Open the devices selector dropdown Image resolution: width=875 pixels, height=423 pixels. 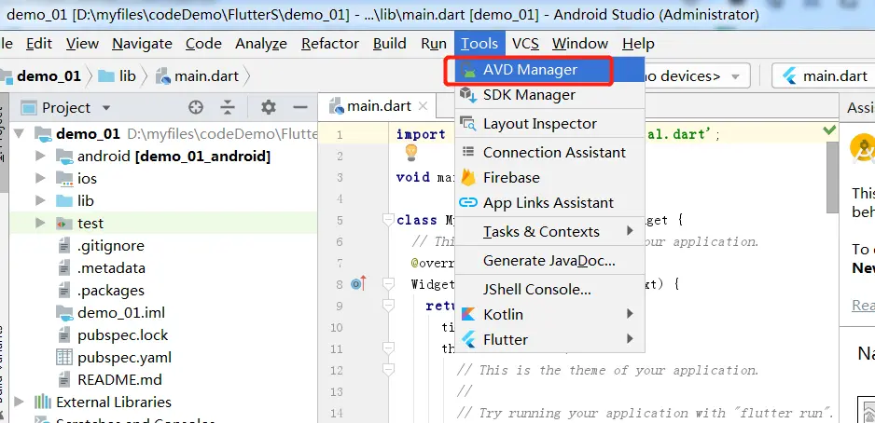[x=698, y=76]
